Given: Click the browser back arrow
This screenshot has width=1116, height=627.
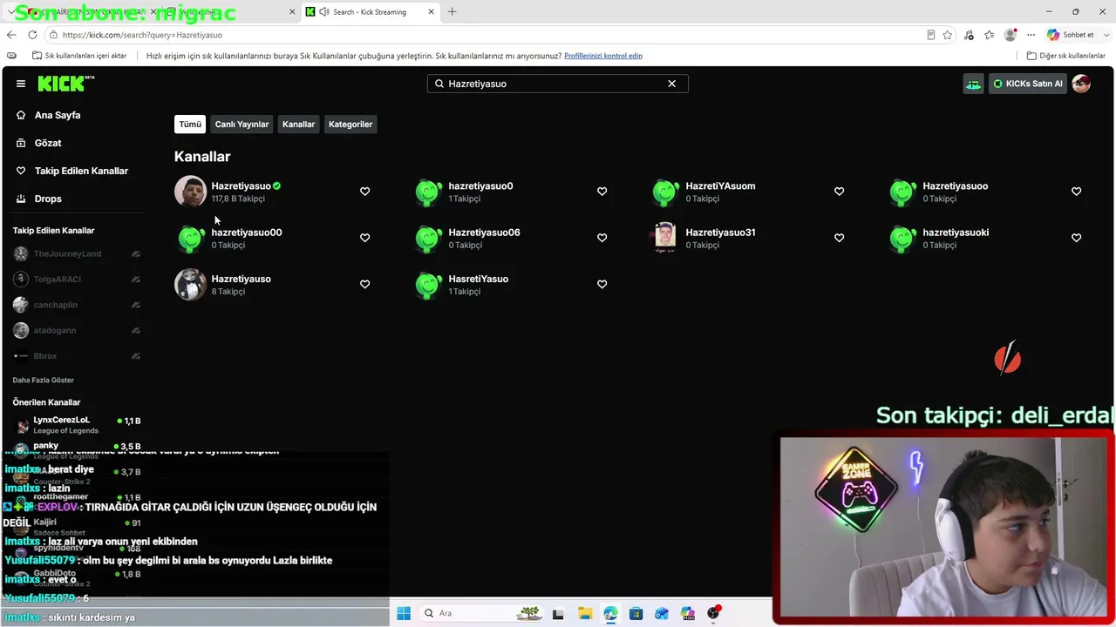Looking at the screenshot, I should 11,35.
